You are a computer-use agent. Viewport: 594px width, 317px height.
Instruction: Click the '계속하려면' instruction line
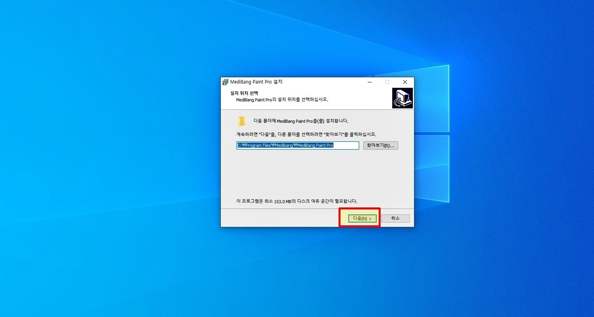pos(306,134)
